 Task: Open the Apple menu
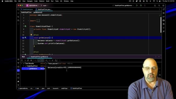[2, 1]
